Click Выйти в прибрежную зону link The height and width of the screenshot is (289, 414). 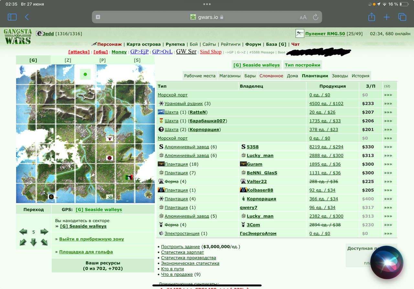point(92,239)
